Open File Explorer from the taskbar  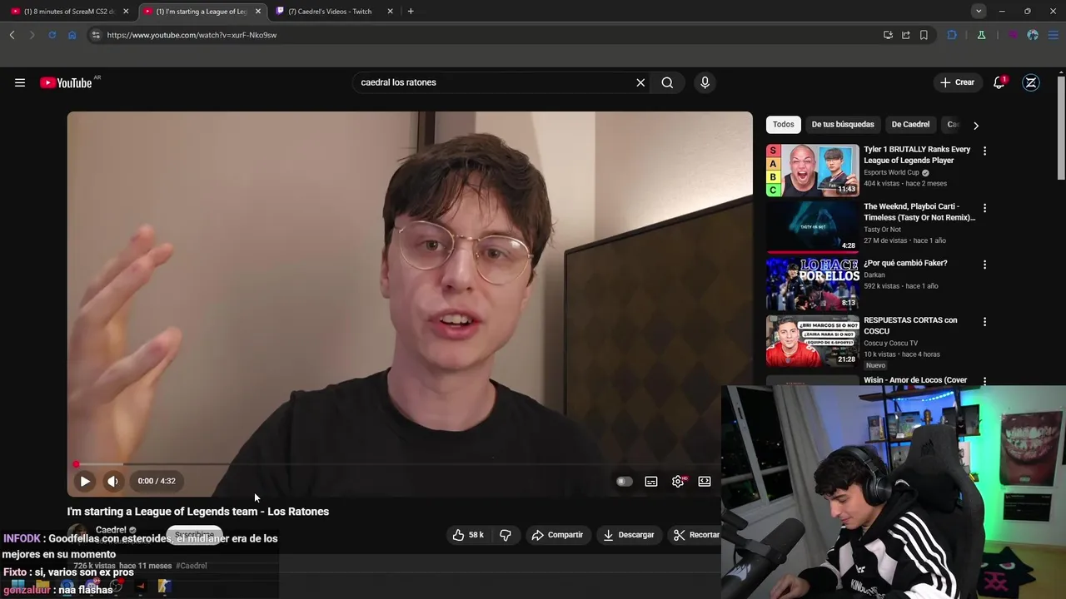[42, 587]
